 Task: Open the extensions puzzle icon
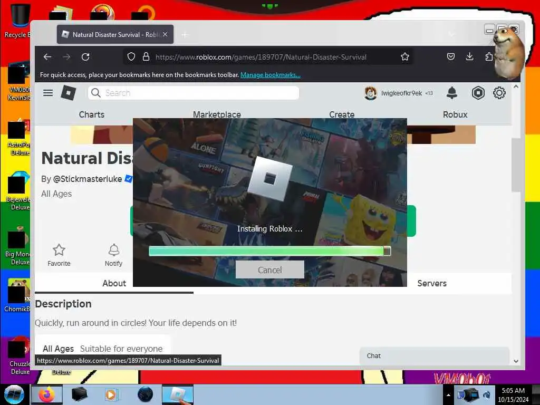tap(489, 56)
